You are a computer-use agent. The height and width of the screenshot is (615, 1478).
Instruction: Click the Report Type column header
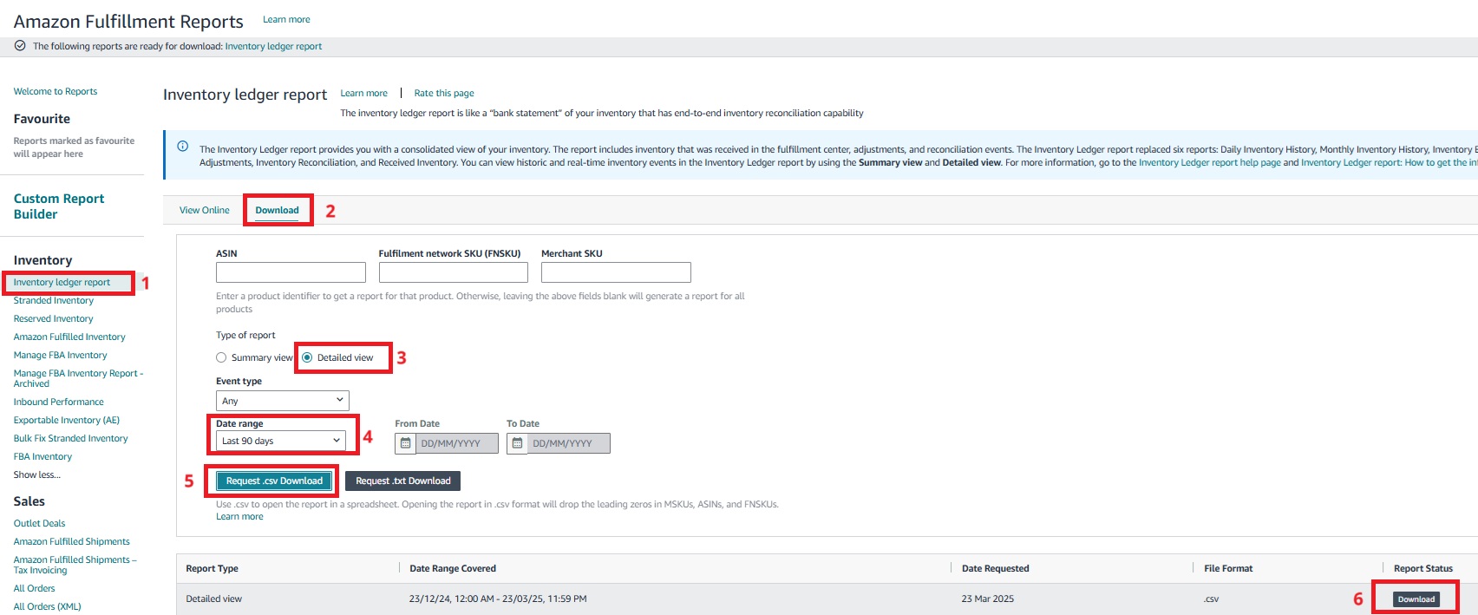coord(212,568)
